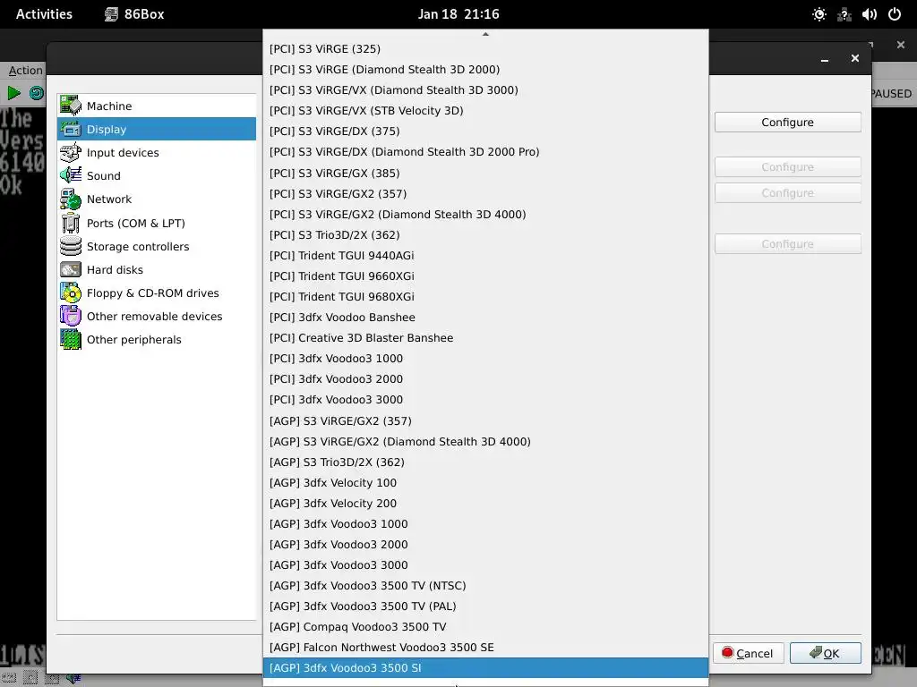Select Falcon Northwest Voodoo3 3500 SE
This screenshot has height=687, width=917.
click(x=485, y=648)
